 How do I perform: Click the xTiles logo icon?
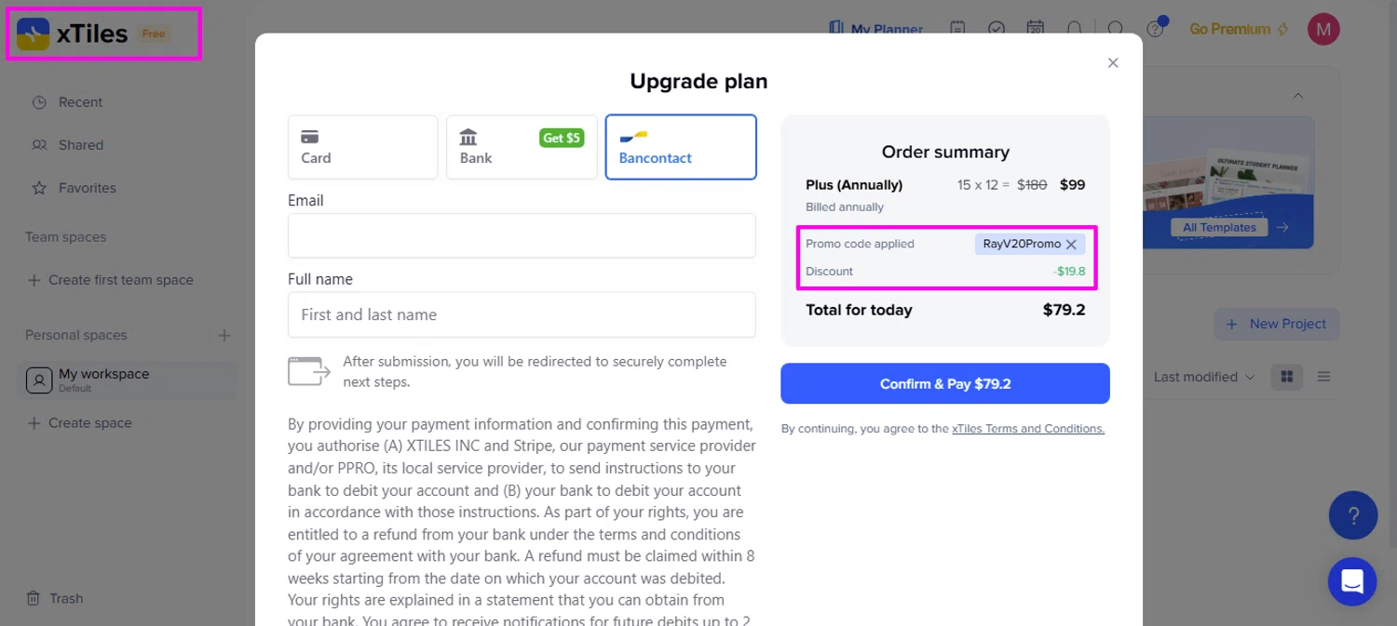pos(34,34)
